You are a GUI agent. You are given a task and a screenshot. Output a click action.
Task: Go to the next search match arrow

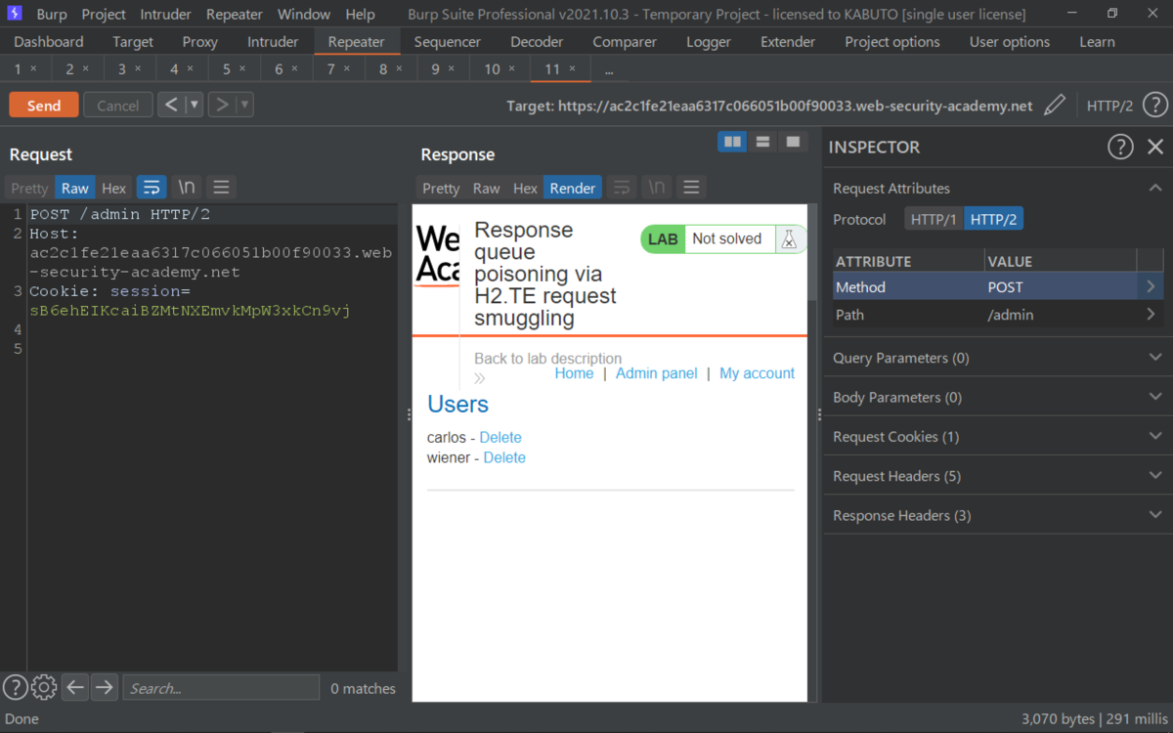point(104,687)
